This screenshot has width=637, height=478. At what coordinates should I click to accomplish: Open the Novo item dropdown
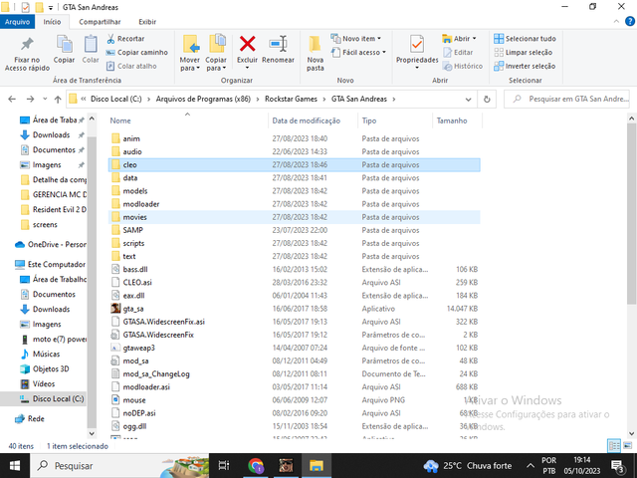(x=356, y=39)
